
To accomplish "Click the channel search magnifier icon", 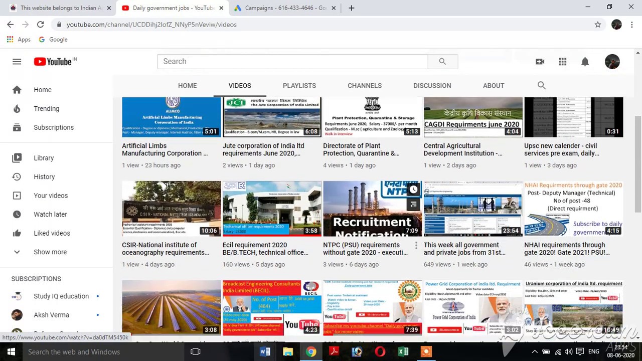I will coord(541,85).
